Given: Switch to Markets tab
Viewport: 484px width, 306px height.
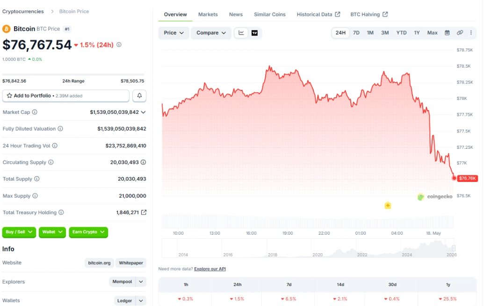Looking at the screenshot, I should coord(208,14).
